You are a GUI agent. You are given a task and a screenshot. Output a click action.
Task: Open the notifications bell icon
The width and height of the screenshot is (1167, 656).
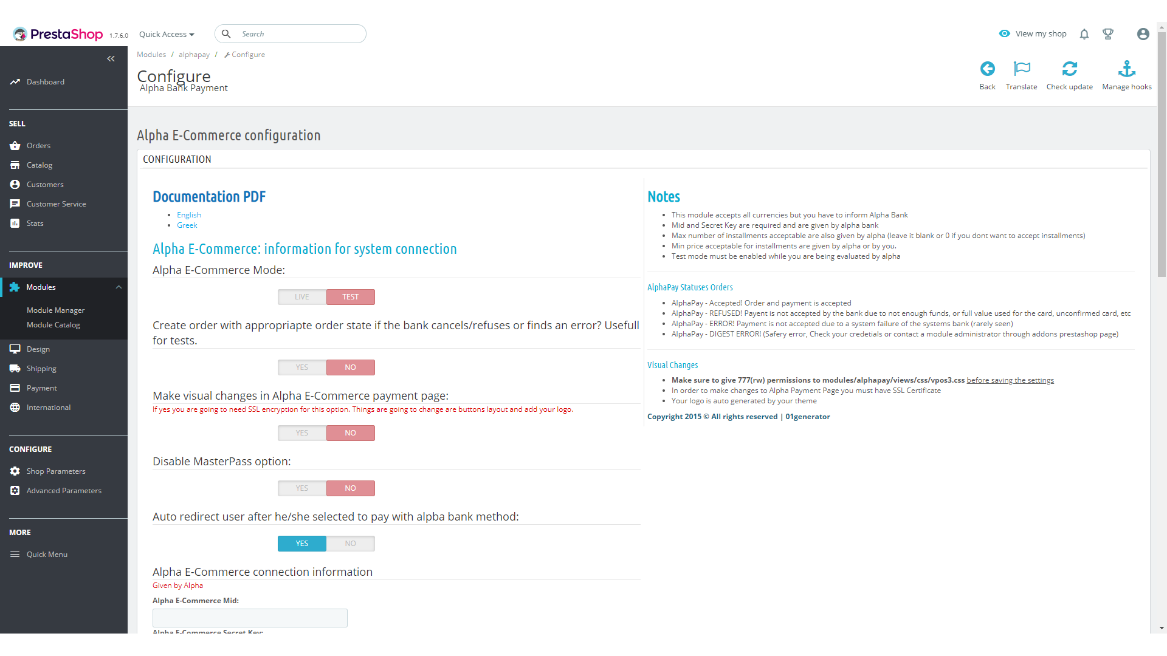coord(1084,34)
